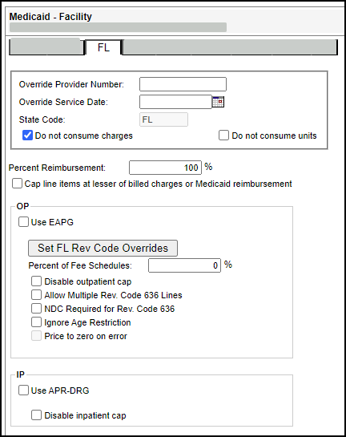Enable Use APR-DRG checkbox
Image resolution: width=346 pixels, height=437 pixels.
pos(23,390)
